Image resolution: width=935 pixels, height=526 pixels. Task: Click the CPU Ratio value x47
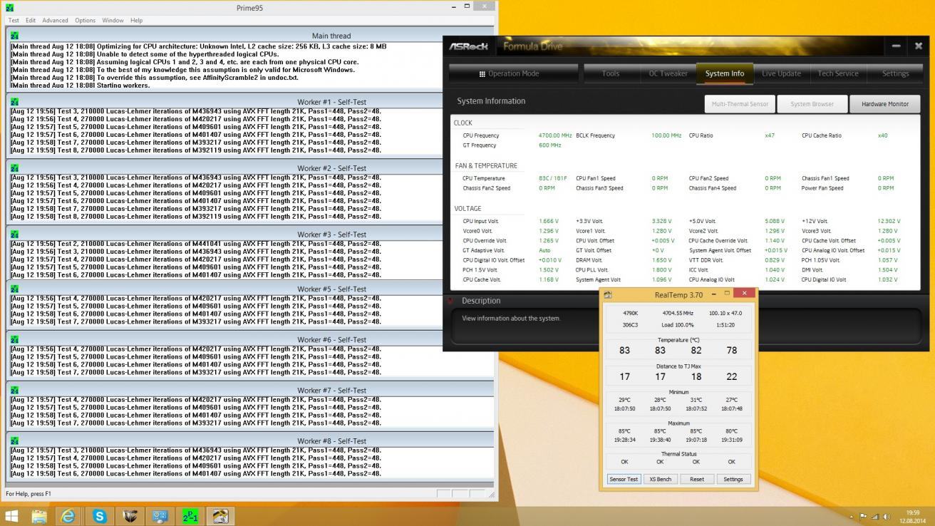(770, 135)
